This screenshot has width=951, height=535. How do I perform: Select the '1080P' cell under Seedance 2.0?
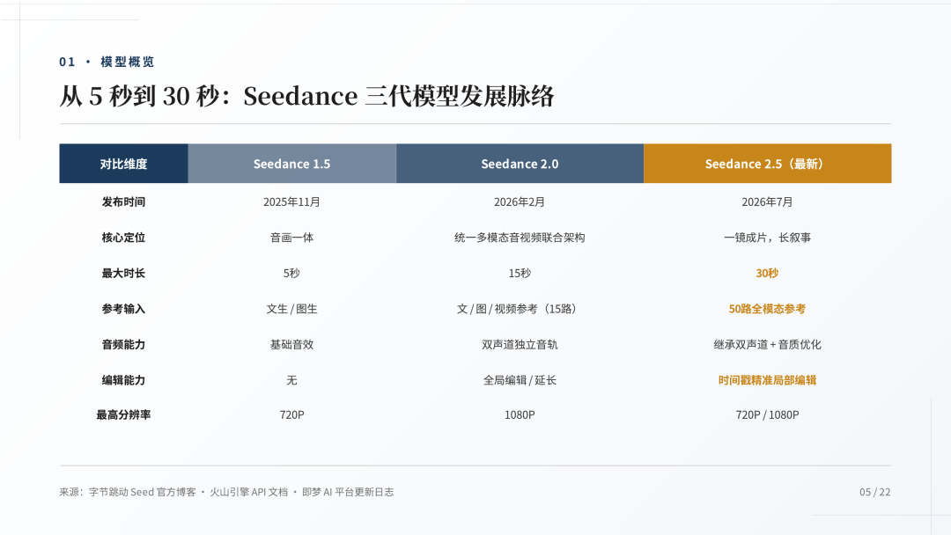coord(520,415)
